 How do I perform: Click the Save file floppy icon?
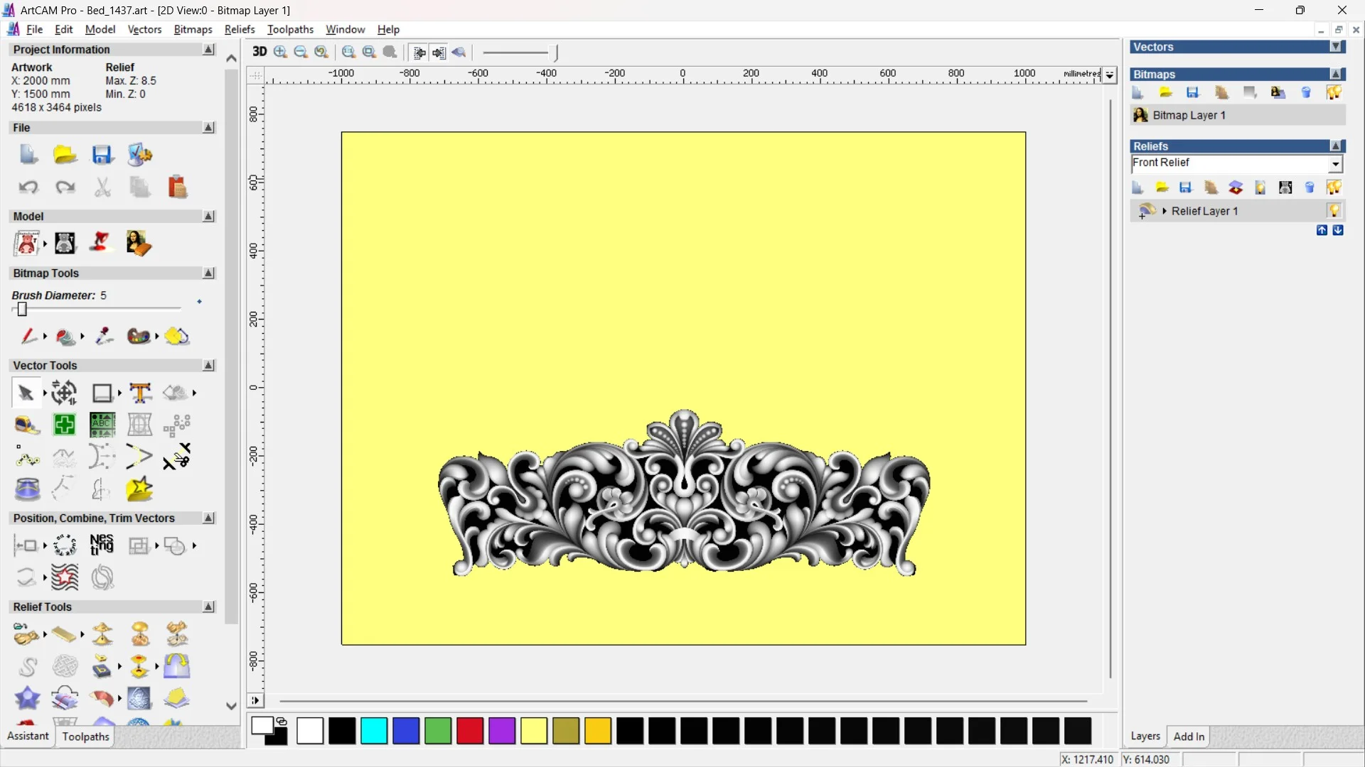(x=102, y=155)
